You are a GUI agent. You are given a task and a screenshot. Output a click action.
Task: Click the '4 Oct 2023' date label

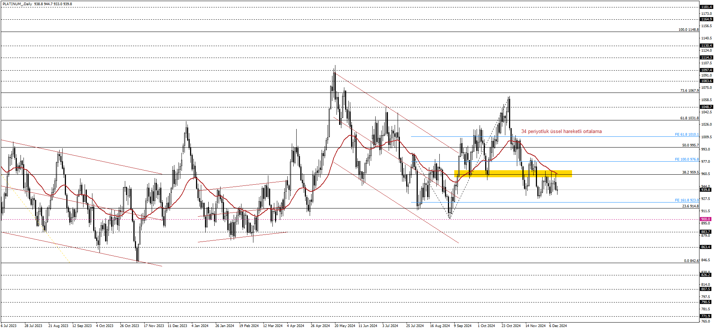[105, 326]
